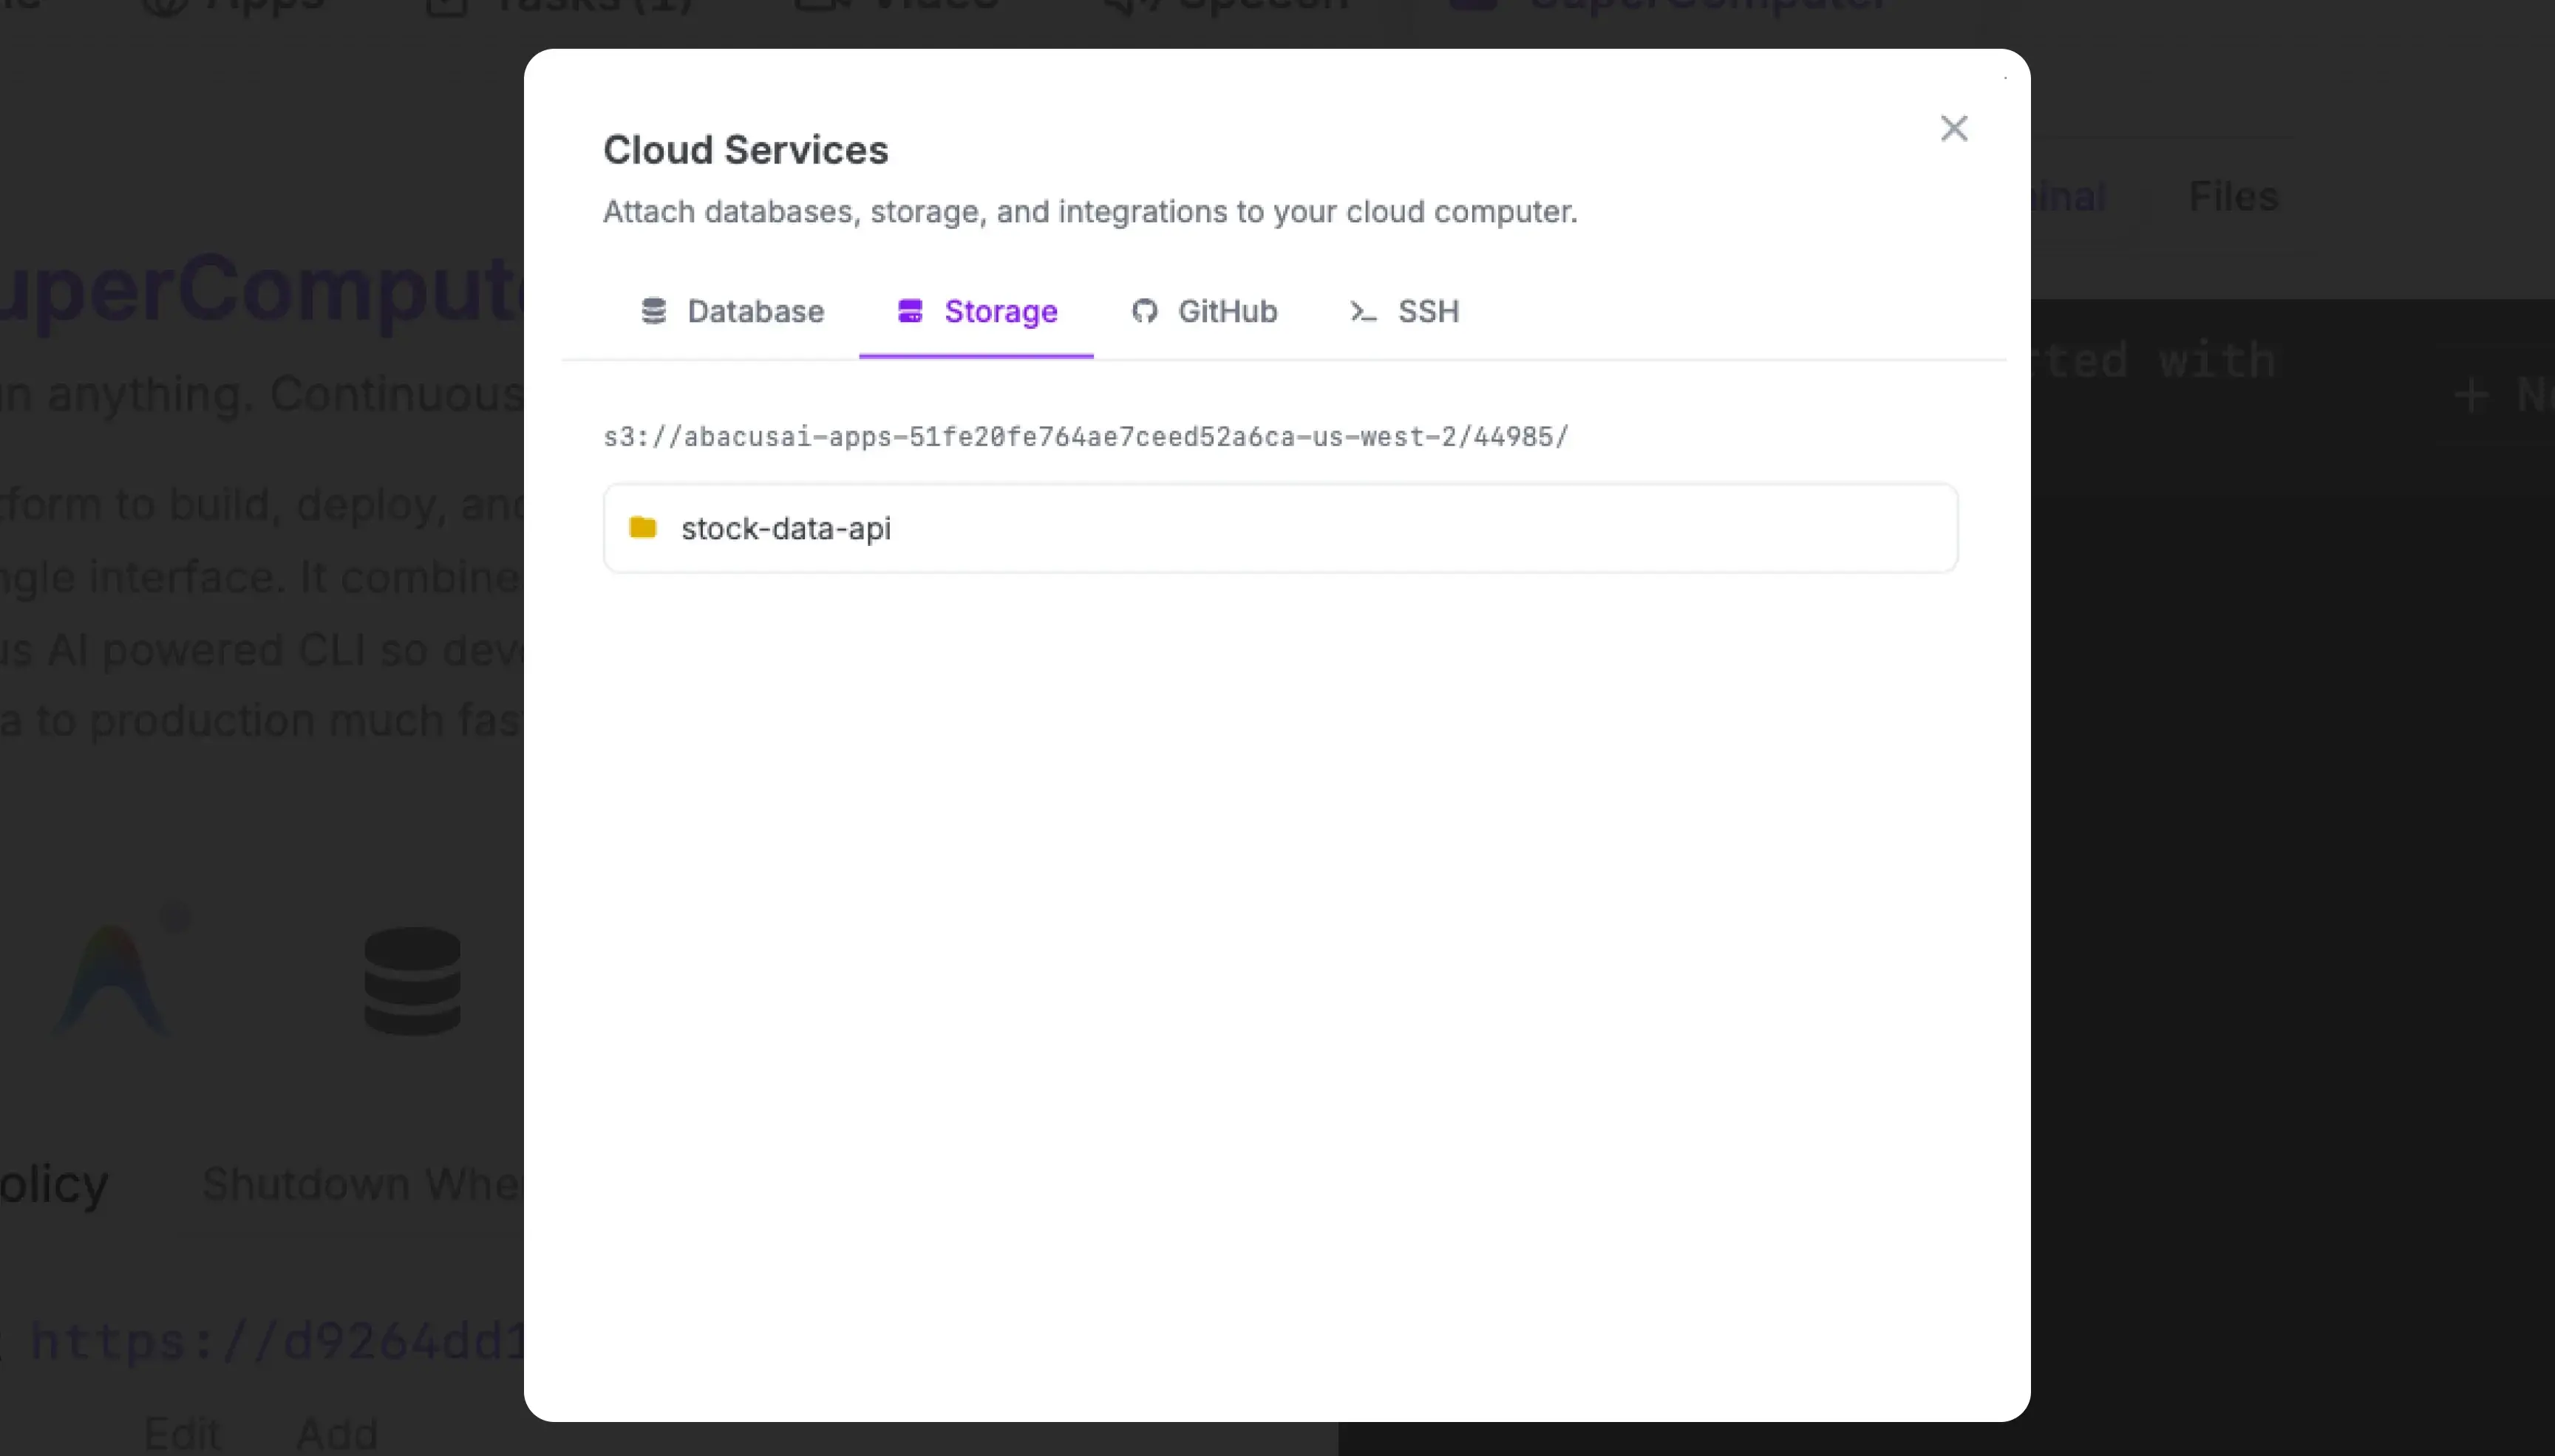
Task: Open the stock-data-api folder
Action: [x=1279, y=528]
